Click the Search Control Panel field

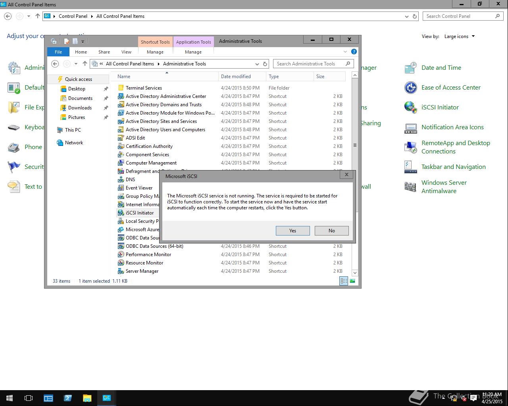pyautogui.click(x=463, y=16)
